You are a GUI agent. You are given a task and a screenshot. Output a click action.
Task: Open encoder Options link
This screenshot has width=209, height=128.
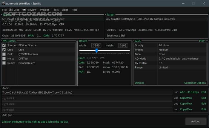tap(139, 83)
